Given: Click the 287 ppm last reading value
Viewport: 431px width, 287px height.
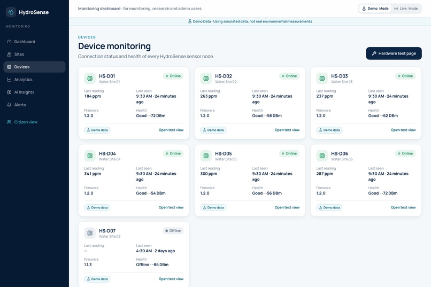Looking at the screenshot, I should pyautogui.click(x=325, y=174).
